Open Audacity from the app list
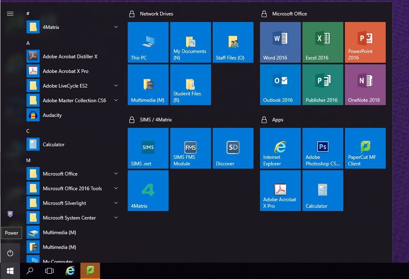 (x=72, y=115)
